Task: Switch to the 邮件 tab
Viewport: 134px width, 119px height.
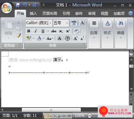Action: coord(79,14)
